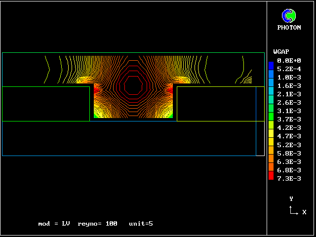Click the "reyno= 100" caption text

tap(97, 224)
